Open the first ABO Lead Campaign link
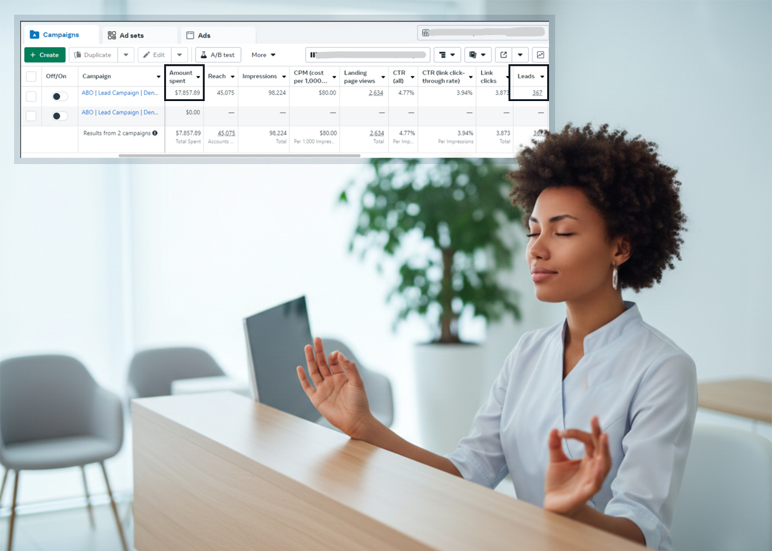 (x=120, y=93)
